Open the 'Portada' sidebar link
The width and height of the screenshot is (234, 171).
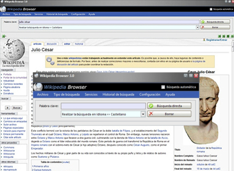point(8,74)
